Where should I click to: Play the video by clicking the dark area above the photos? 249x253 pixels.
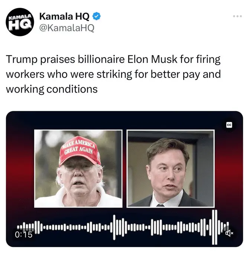click(124, 120)
